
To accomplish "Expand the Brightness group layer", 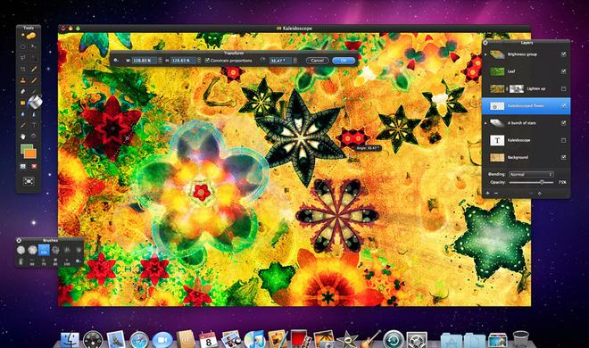I will pos(485,54).
